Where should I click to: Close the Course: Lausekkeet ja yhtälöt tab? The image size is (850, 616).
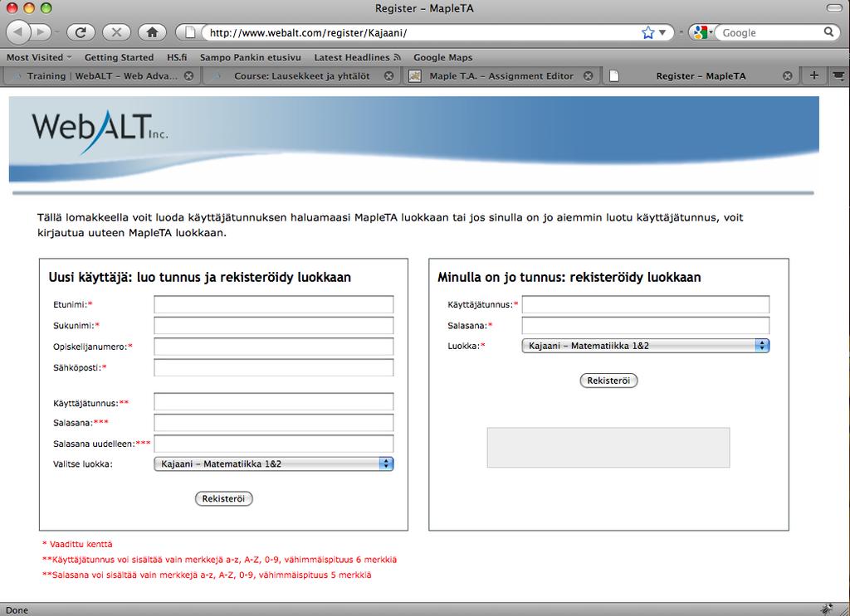tap(388, 76)
